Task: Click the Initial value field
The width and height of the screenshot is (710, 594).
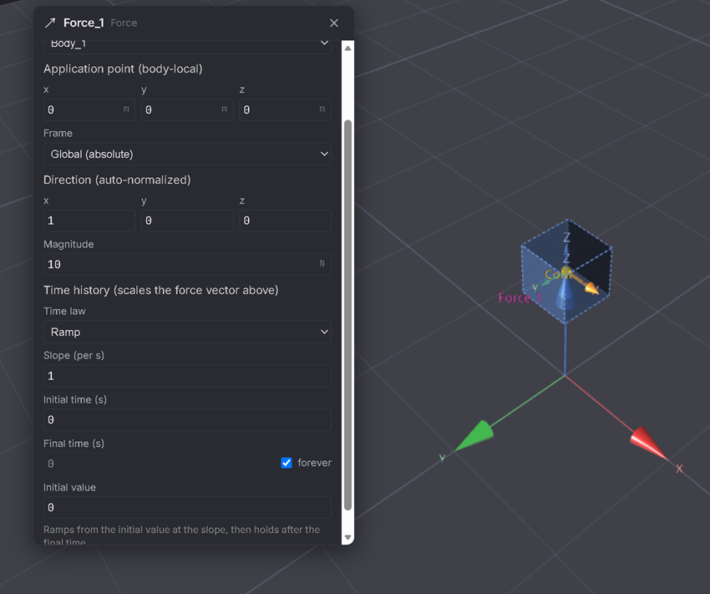Action: (x=187, y=507)
